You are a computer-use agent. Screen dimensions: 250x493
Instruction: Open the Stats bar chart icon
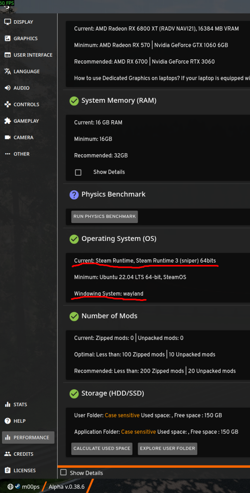7,405
